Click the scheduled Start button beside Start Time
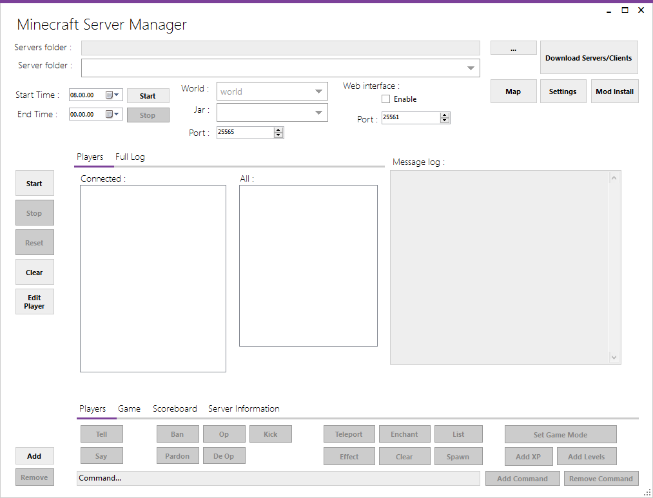653x498 pixels. (x=148, y=96)
